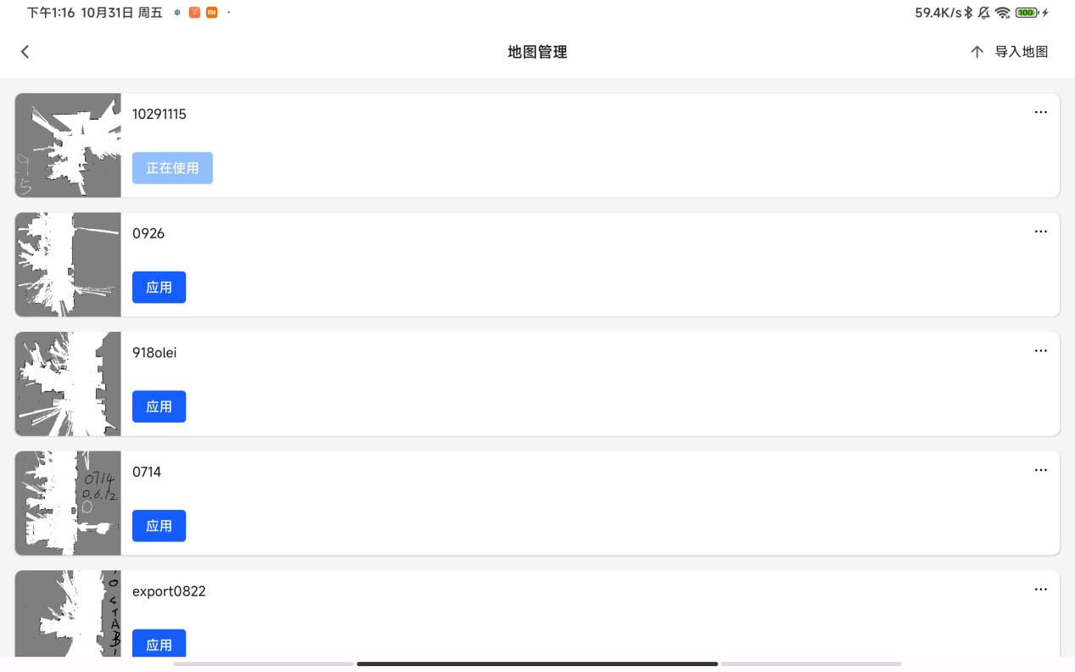Image resolution: width=1075 pixels, height=672 pixels.
Task: Open the 0714 map preview
Action: tap(68, 503)
